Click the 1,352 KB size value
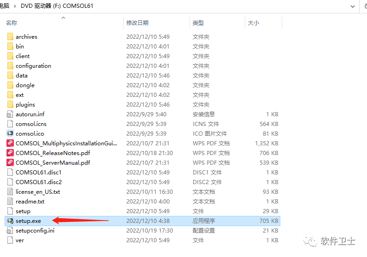367x257 pixels. [x=266, y=143]
